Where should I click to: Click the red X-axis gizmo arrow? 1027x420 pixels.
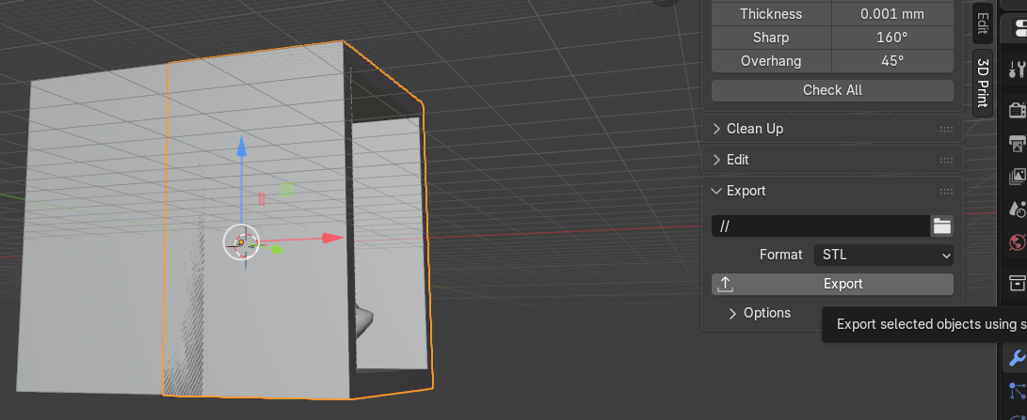coord(332,238)
